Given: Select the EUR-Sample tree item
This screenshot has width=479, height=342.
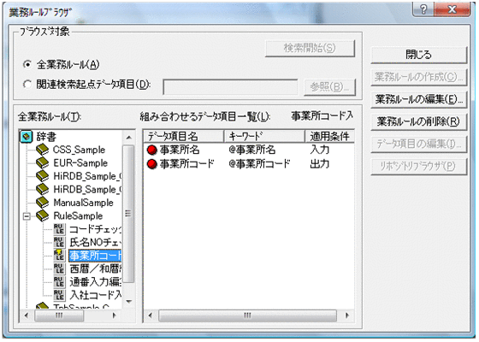Looking at the screenshot, I should 80,162.
